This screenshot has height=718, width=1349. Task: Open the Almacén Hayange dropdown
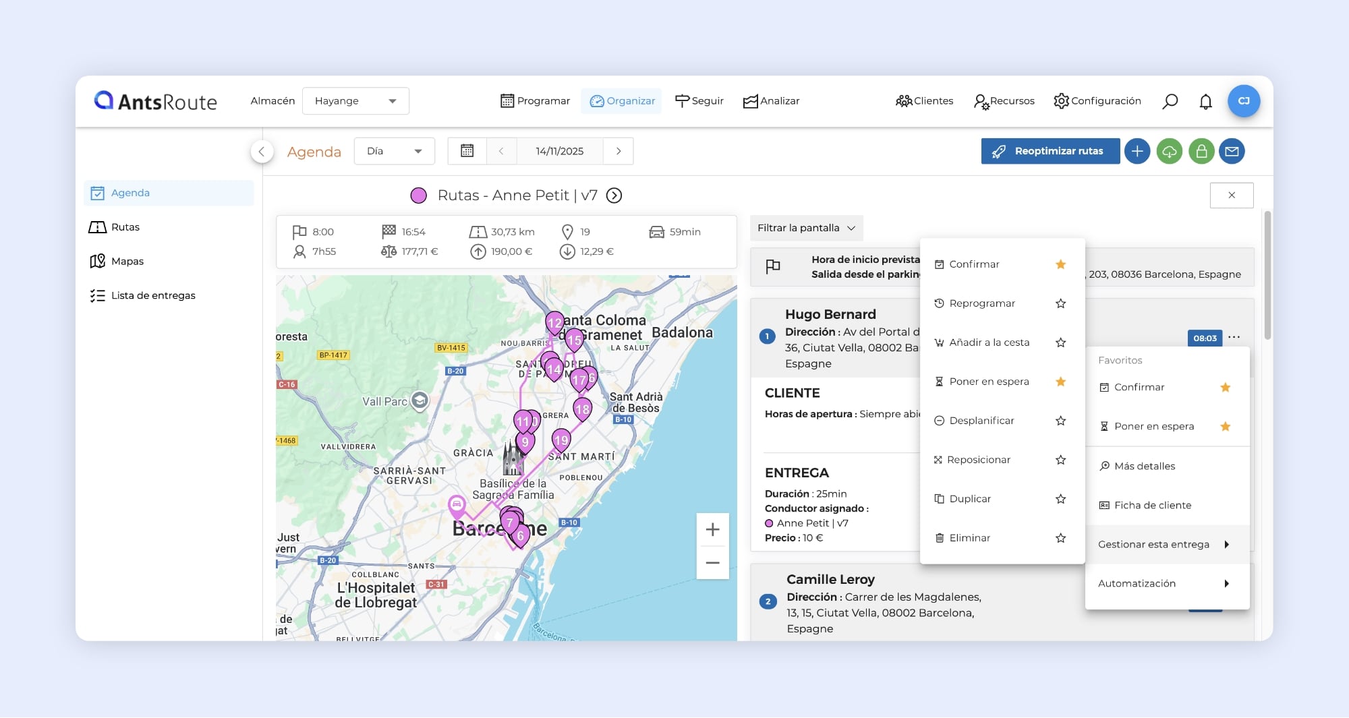click(x=355, y=101)
